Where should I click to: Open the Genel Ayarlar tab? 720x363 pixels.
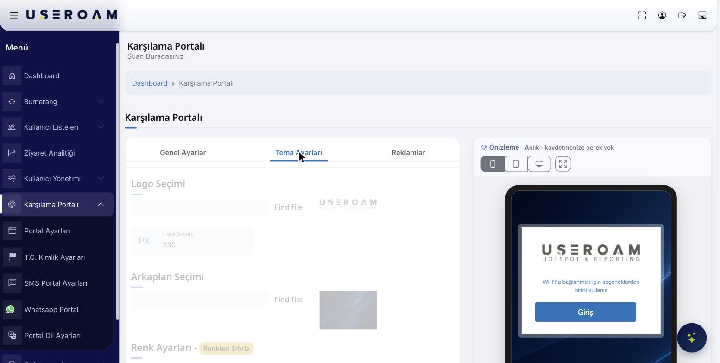[183, 153]
